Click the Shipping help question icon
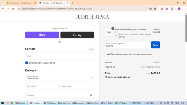 coord(114,67)
